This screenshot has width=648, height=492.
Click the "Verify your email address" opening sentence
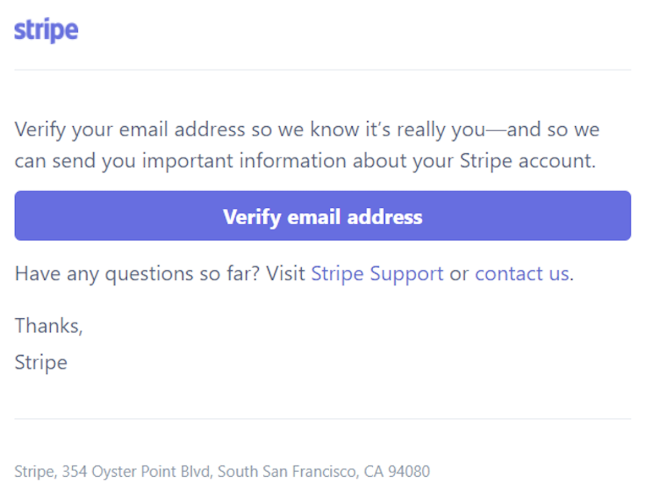pyautogui.click(x=307, y=145)
